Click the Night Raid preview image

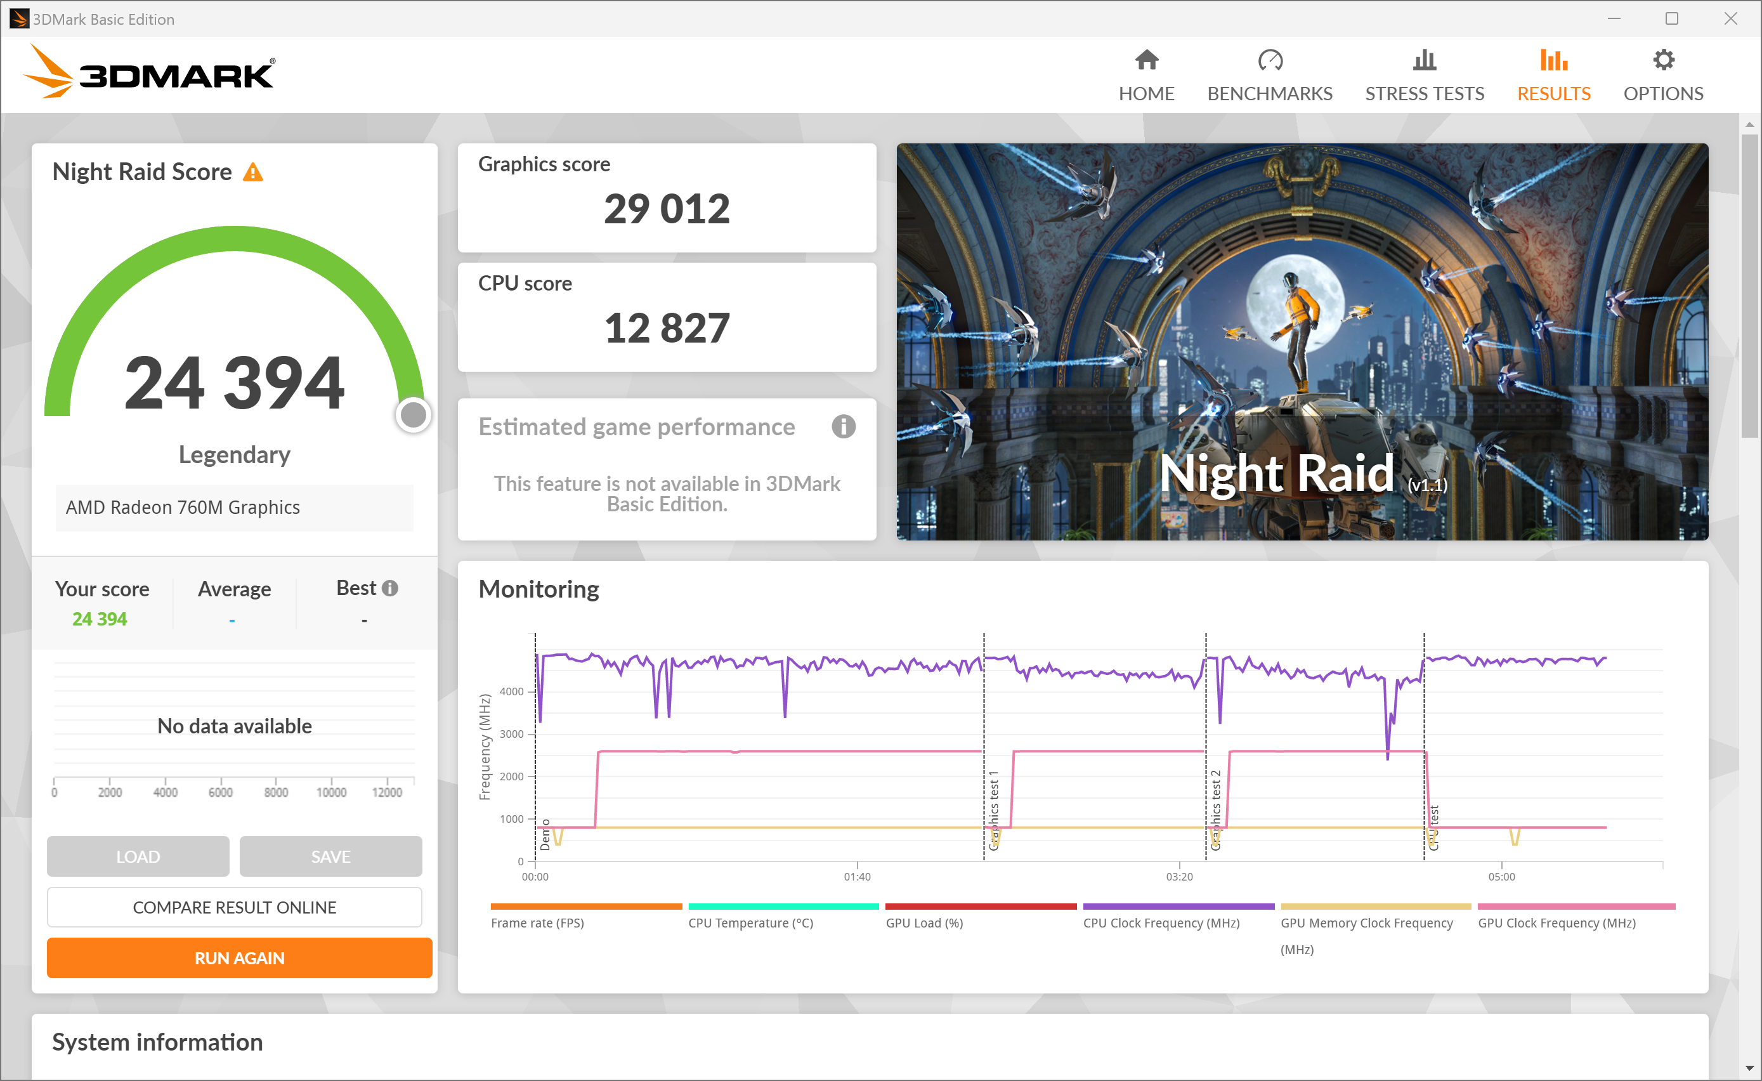[x=1302, y=341]
